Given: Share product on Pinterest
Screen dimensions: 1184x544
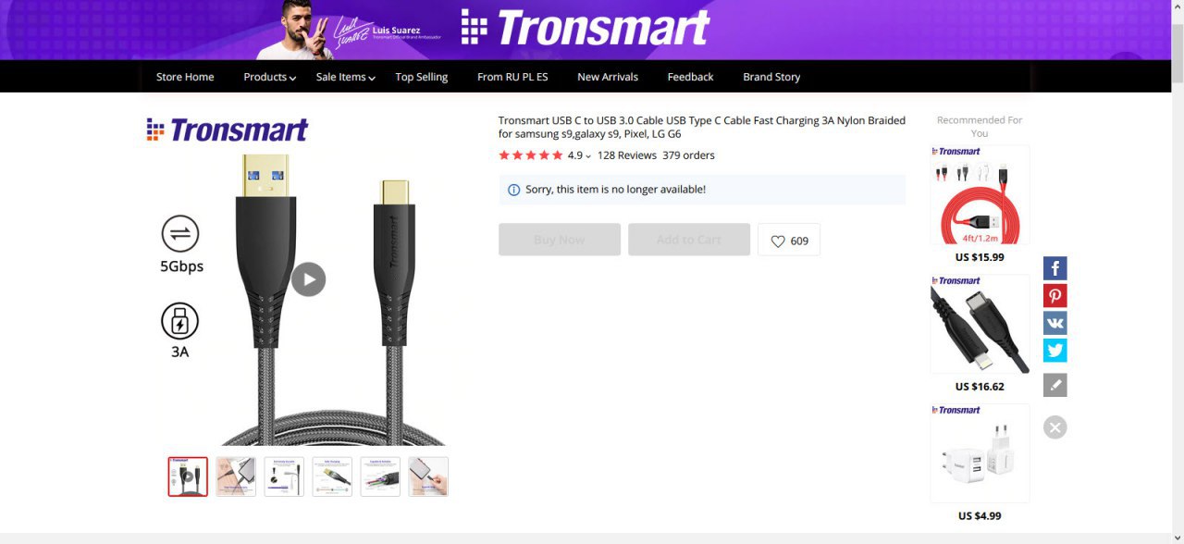Looking at the screenshot, I should tap(1054, 296).
